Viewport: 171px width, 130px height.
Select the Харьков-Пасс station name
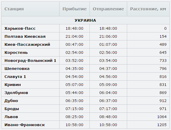click(x=20, y=29)
